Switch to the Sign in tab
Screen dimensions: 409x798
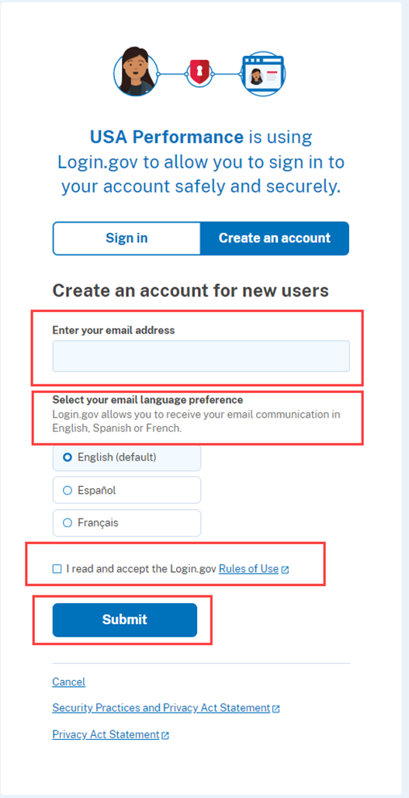tap(127, 238)
